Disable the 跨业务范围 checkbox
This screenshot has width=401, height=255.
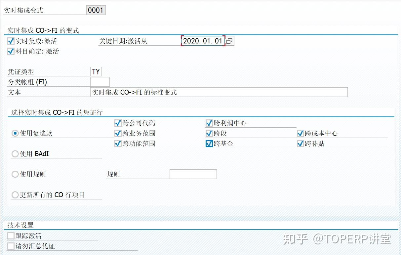coord(118,133)
